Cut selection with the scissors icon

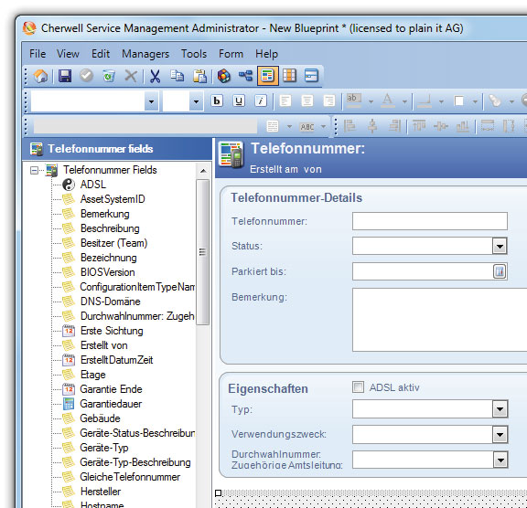pyautogui.click(x=155, y=76)
